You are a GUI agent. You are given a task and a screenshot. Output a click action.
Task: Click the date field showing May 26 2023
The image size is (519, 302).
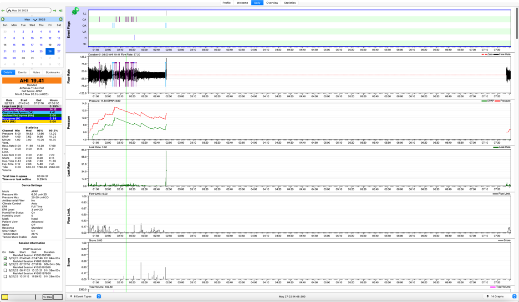pos(29,10)
